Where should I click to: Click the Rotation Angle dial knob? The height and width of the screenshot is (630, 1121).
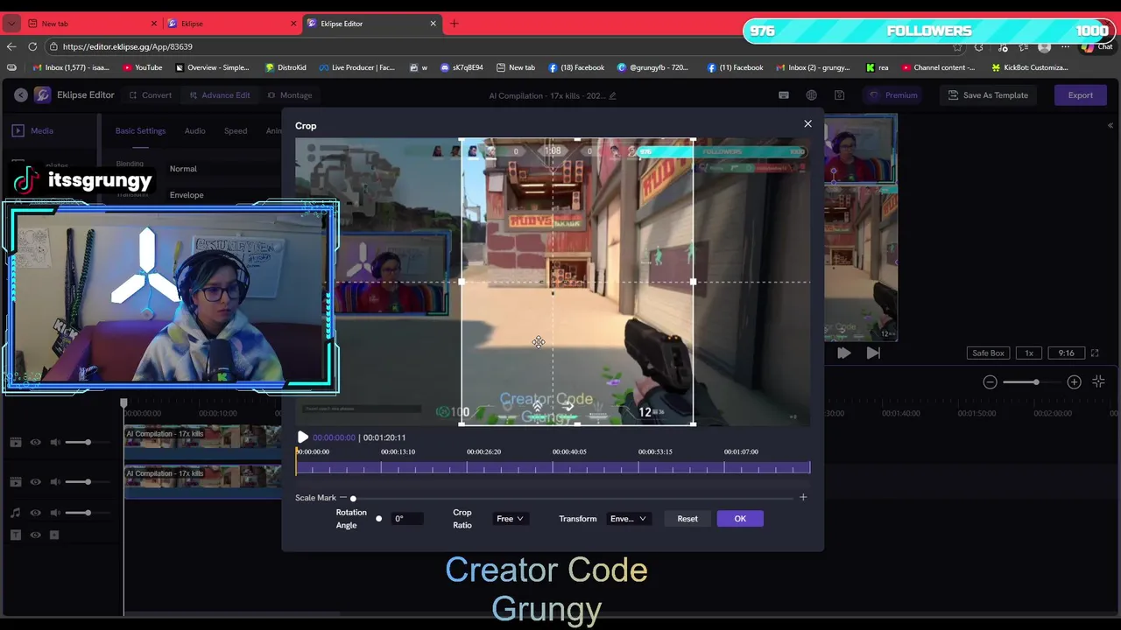(378, 519)
